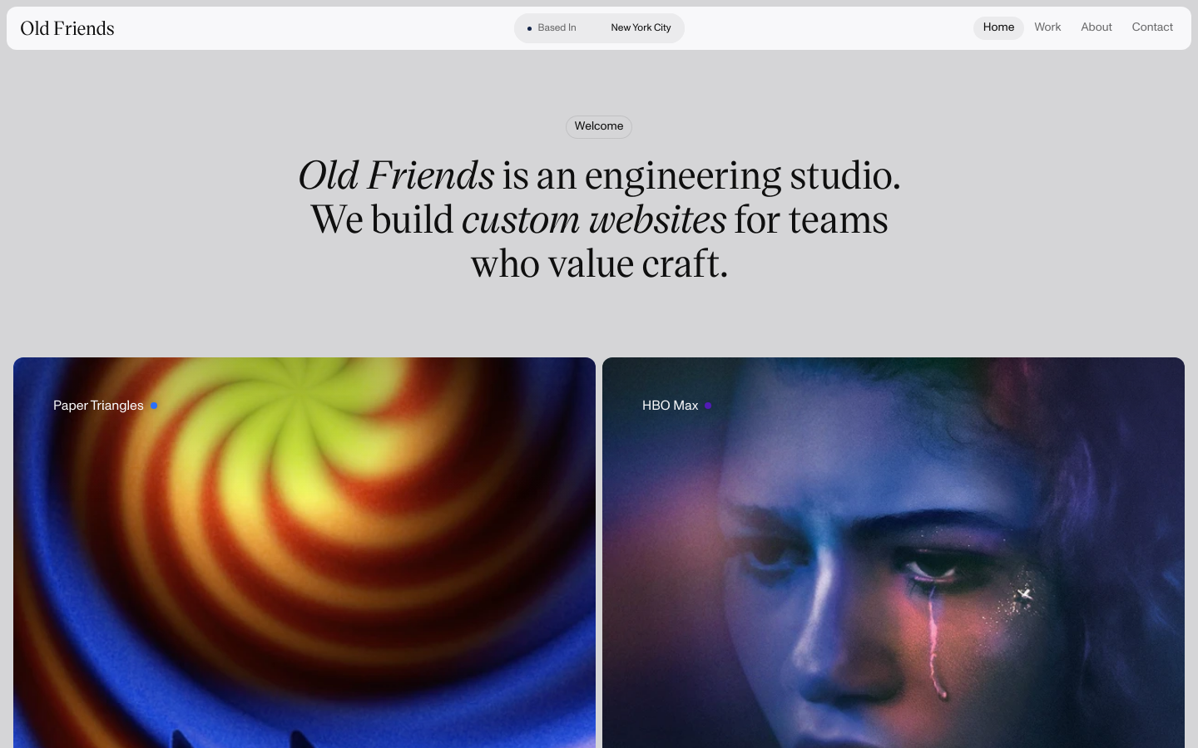Open the Home nav item
The height and width of the screenshot is (748, 1198).
(x=998, y=27)
